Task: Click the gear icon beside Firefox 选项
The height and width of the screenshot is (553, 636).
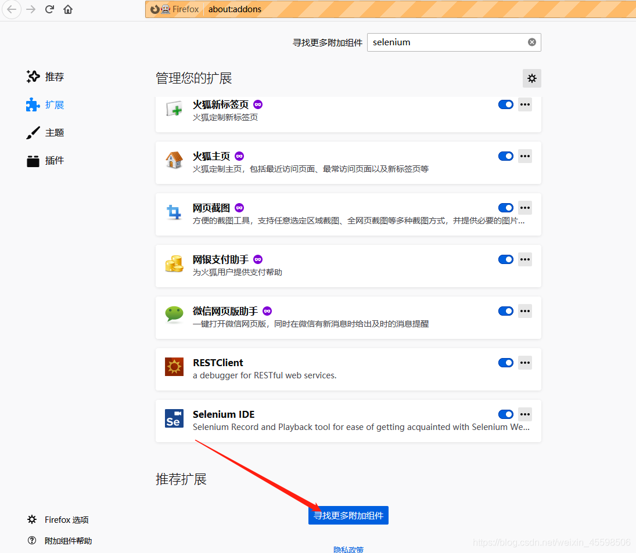Action: 32,519
